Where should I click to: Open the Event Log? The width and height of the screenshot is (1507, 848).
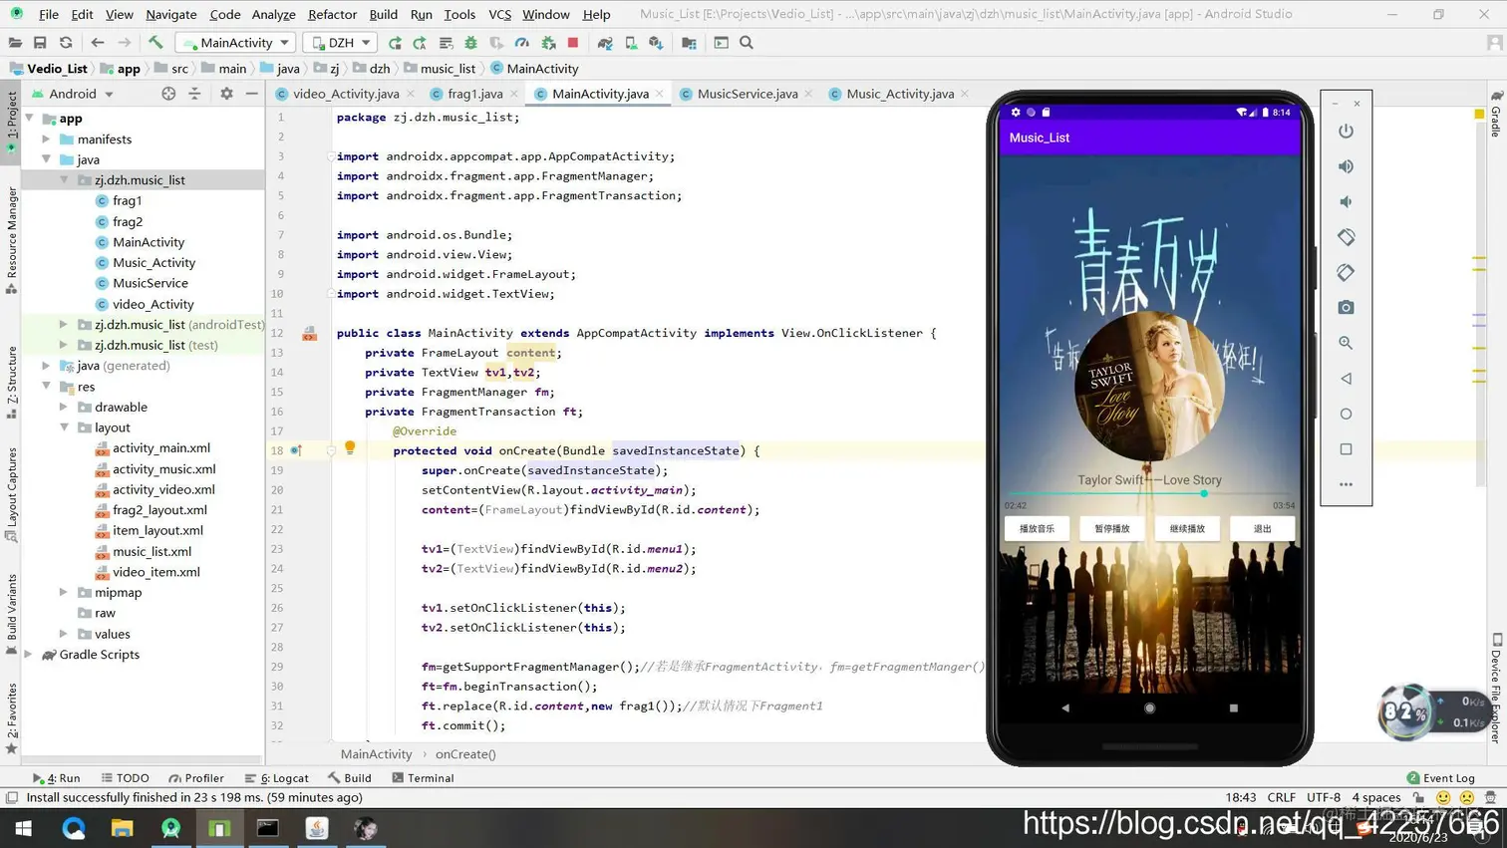click(1440, 778)
